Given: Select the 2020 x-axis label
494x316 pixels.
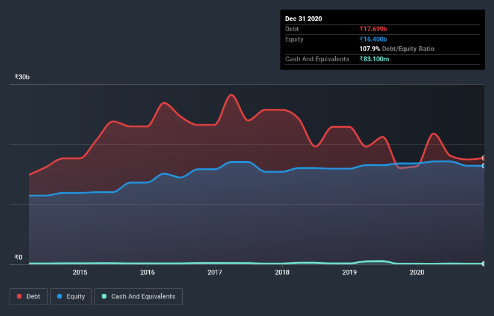Looking at the screenshot, I should (417, 272).
